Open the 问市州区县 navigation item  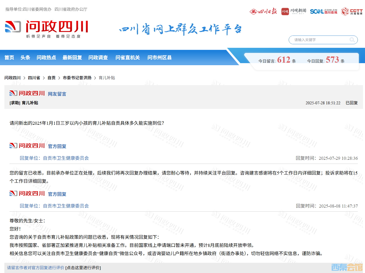[160, 58]
